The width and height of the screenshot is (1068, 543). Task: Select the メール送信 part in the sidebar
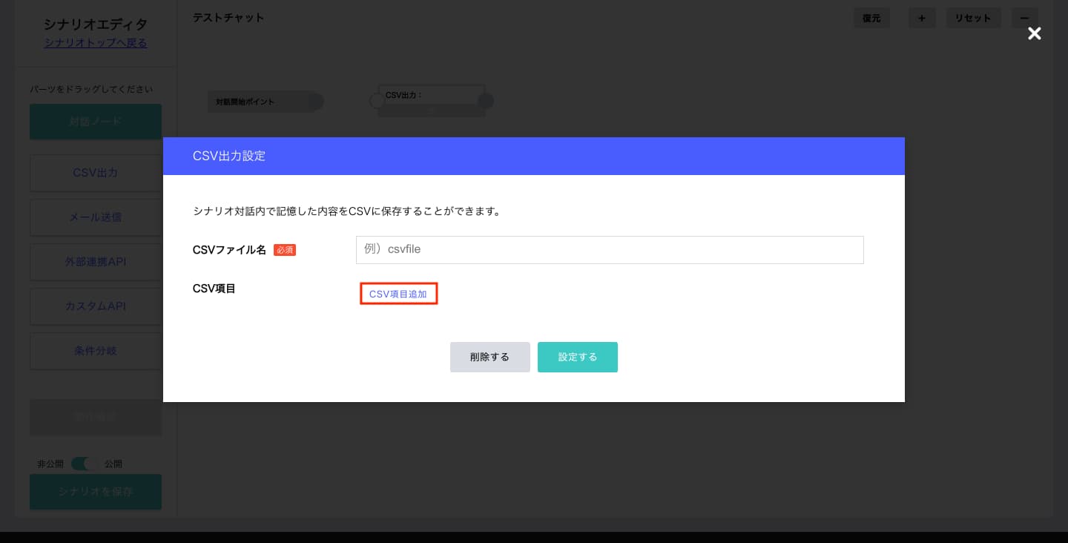click(x=95, y=217)
